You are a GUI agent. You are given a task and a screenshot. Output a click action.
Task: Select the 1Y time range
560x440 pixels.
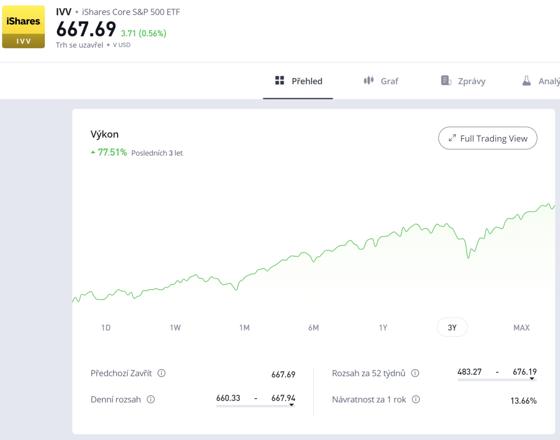pyautogui.click(x=383, y=327)
